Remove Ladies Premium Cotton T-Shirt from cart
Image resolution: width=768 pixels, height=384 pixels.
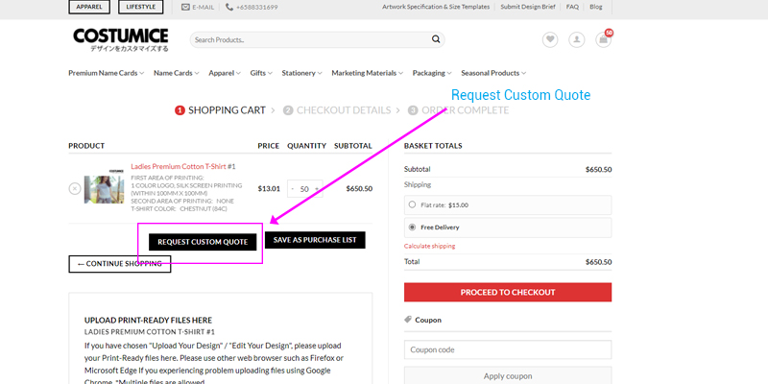click(75, 188)
